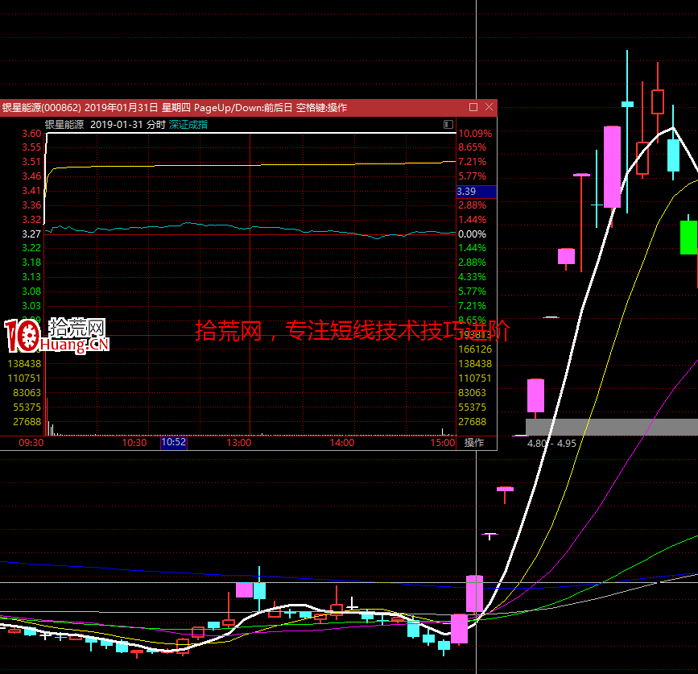Click the popup title bar text 银星能源(000862)

42,107
